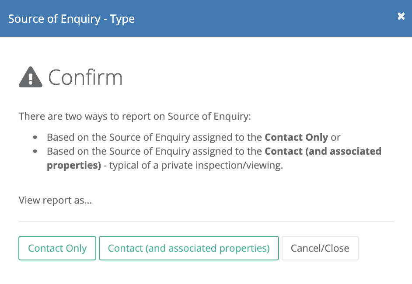
Task: Close the dialog with the X icon
Action: 401,16
